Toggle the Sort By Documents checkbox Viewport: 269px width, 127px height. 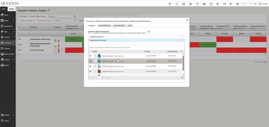(52, 21)
